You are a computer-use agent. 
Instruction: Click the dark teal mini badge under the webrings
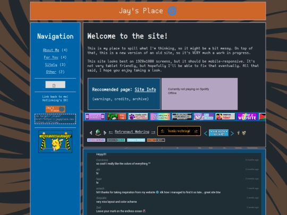click(116, 140)
